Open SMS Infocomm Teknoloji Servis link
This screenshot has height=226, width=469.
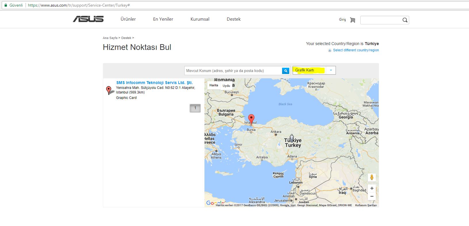[154, 83]
